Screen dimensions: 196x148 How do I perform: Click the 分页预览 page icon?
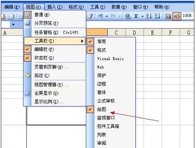click(28, 23)
